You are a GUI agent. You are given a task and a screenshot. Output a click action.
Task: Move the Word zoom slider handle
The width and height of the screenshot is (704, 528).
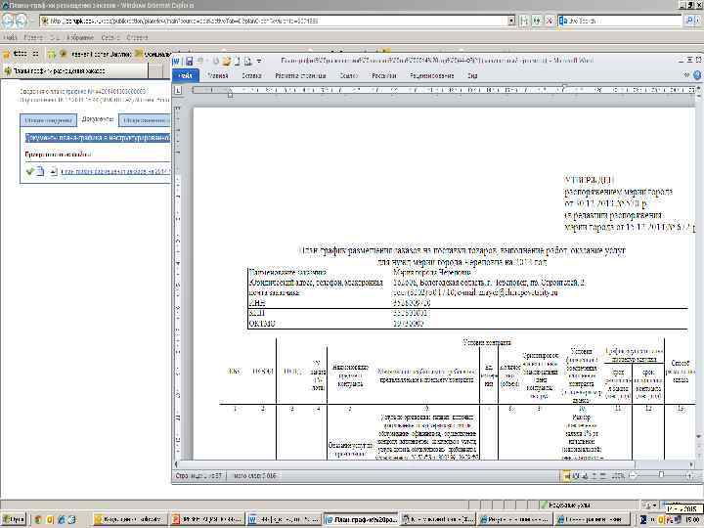pos(661,475)
